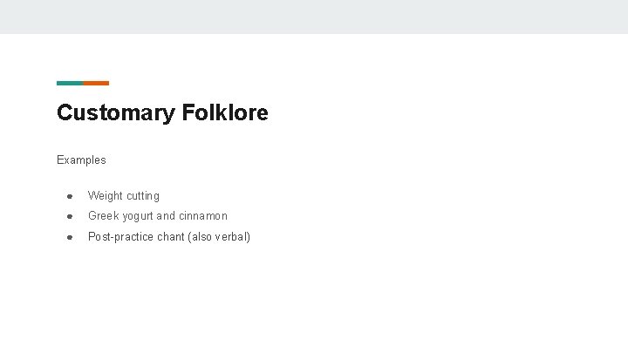Viewport: 628px width, 353px height.
Task: Click the word yogurt in second bullet
Action: 137,216
